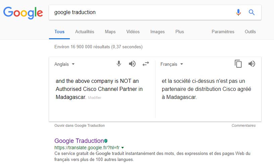Listen to the French translation audio
Image resolution: width=274 pixels, height=164 pixels.
tap(252, 64)
